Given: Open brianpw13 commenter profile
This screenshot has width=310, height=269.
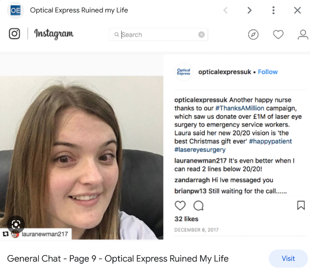Looking at the screenshot, I should tap(190, 191).
